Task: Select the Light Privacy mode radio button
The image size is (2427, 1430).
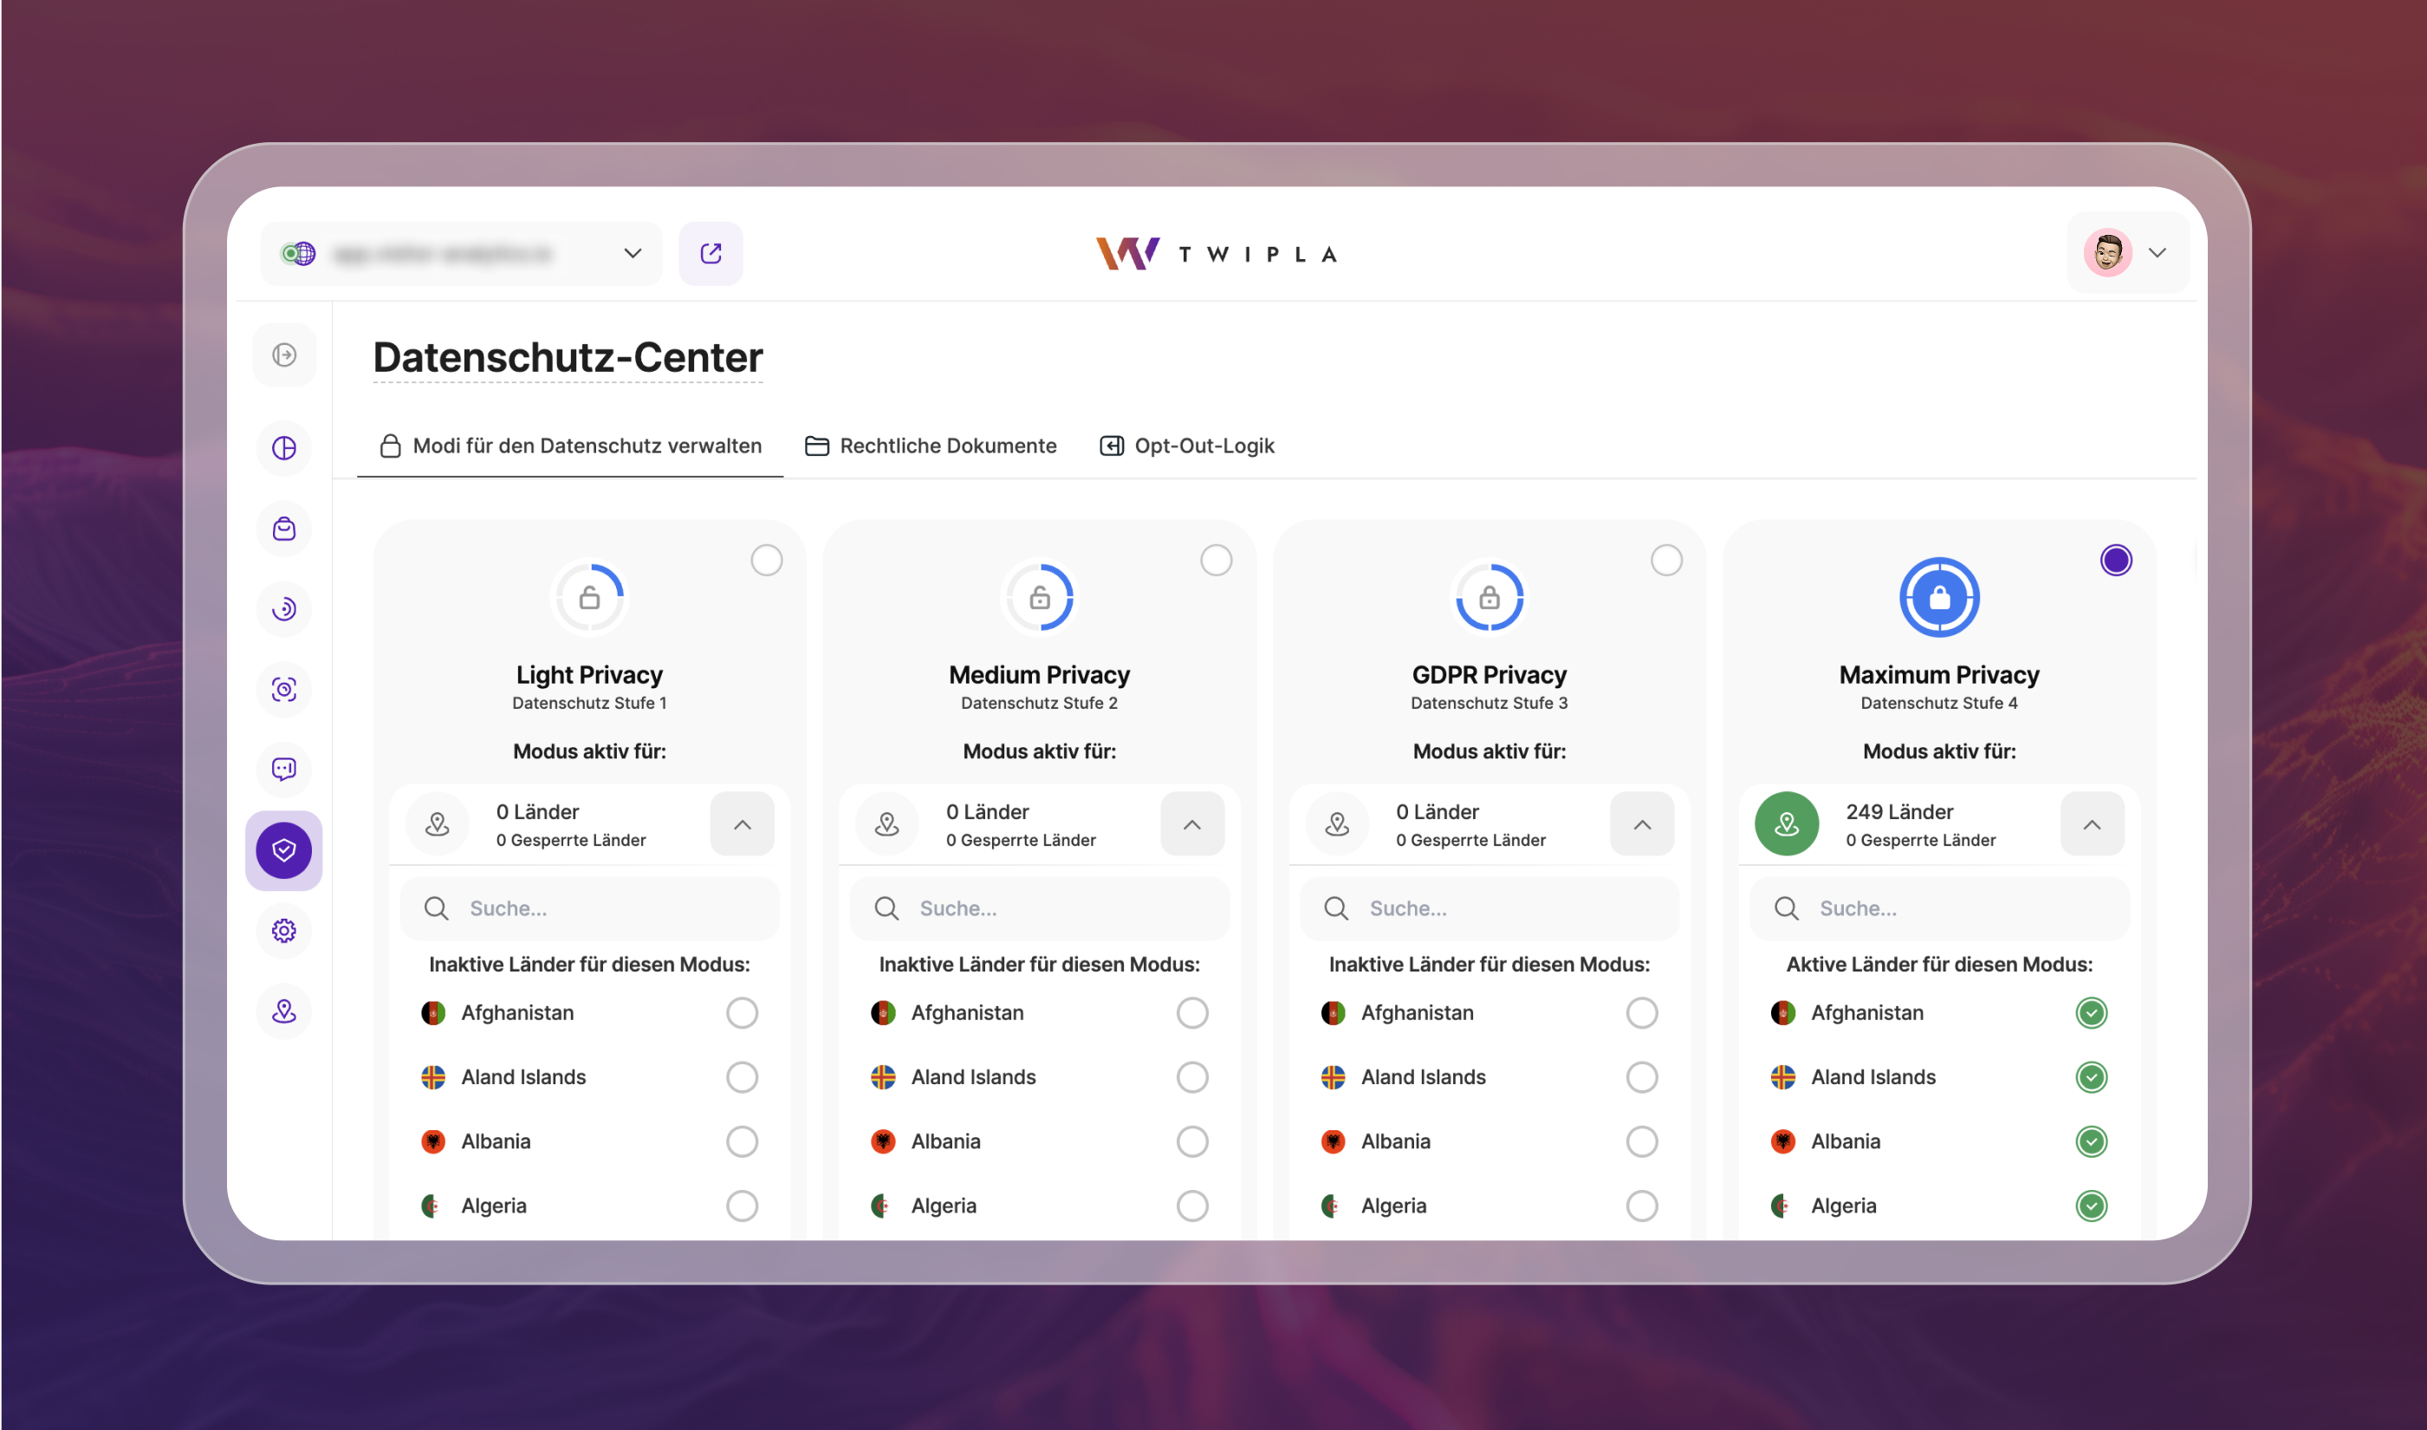Action: pos(767,560)
